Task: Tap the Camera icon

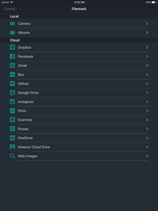Action: [x=12, y=23]
